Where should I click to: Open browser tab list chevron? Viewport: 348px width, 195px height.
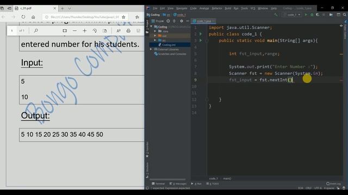70,9
